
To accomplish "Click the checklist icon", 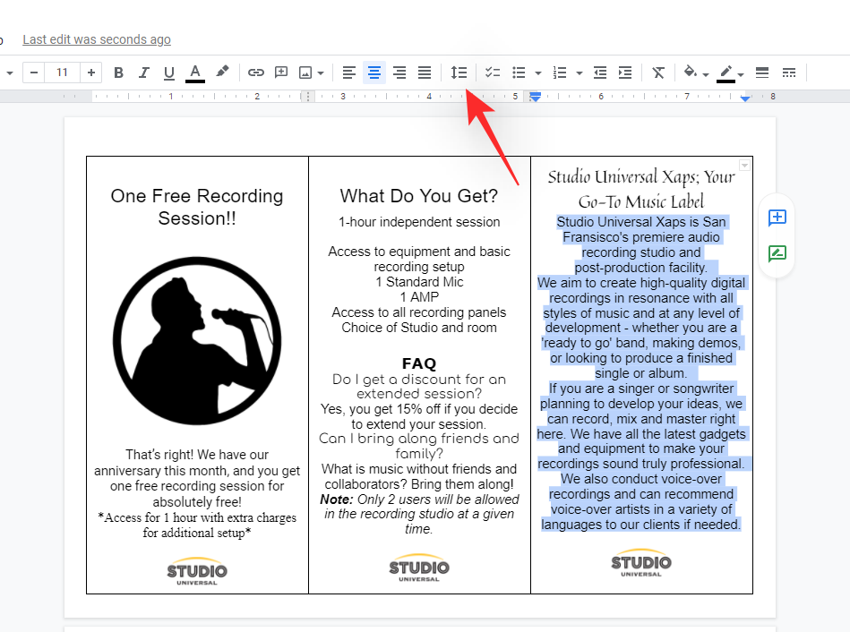I will click(493, 73).
